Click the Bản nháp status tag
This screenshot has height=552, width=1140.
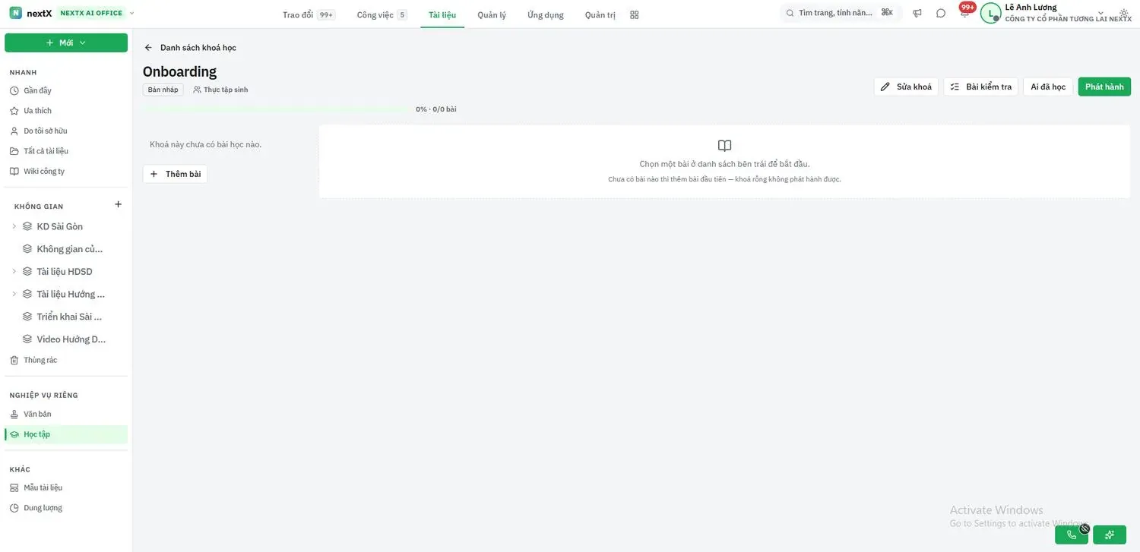tap(163, 90)
